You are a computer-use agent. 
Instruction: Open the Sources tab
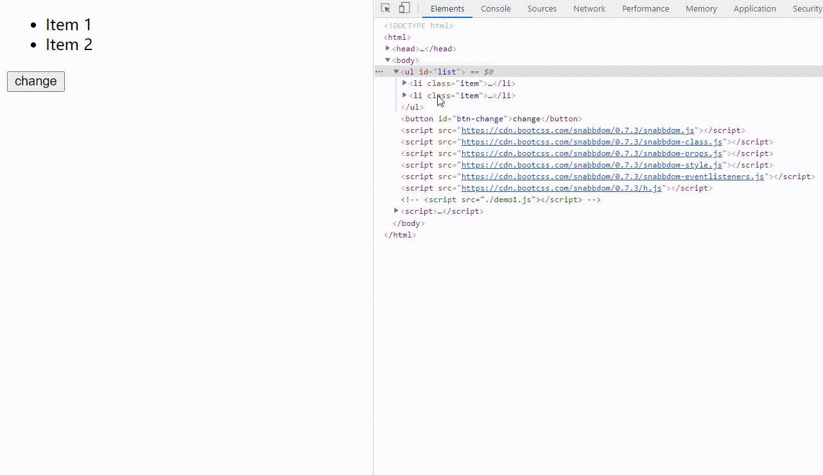(542, 8)
